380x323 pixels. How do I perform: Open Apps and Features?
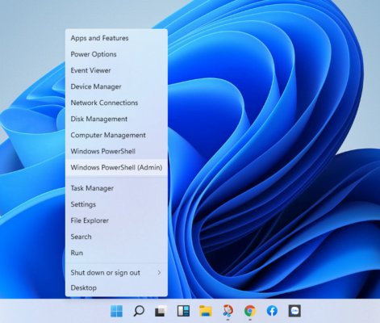(116, 38)
